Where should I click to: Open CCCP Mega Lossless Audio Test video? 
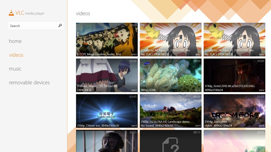point(107,40)
